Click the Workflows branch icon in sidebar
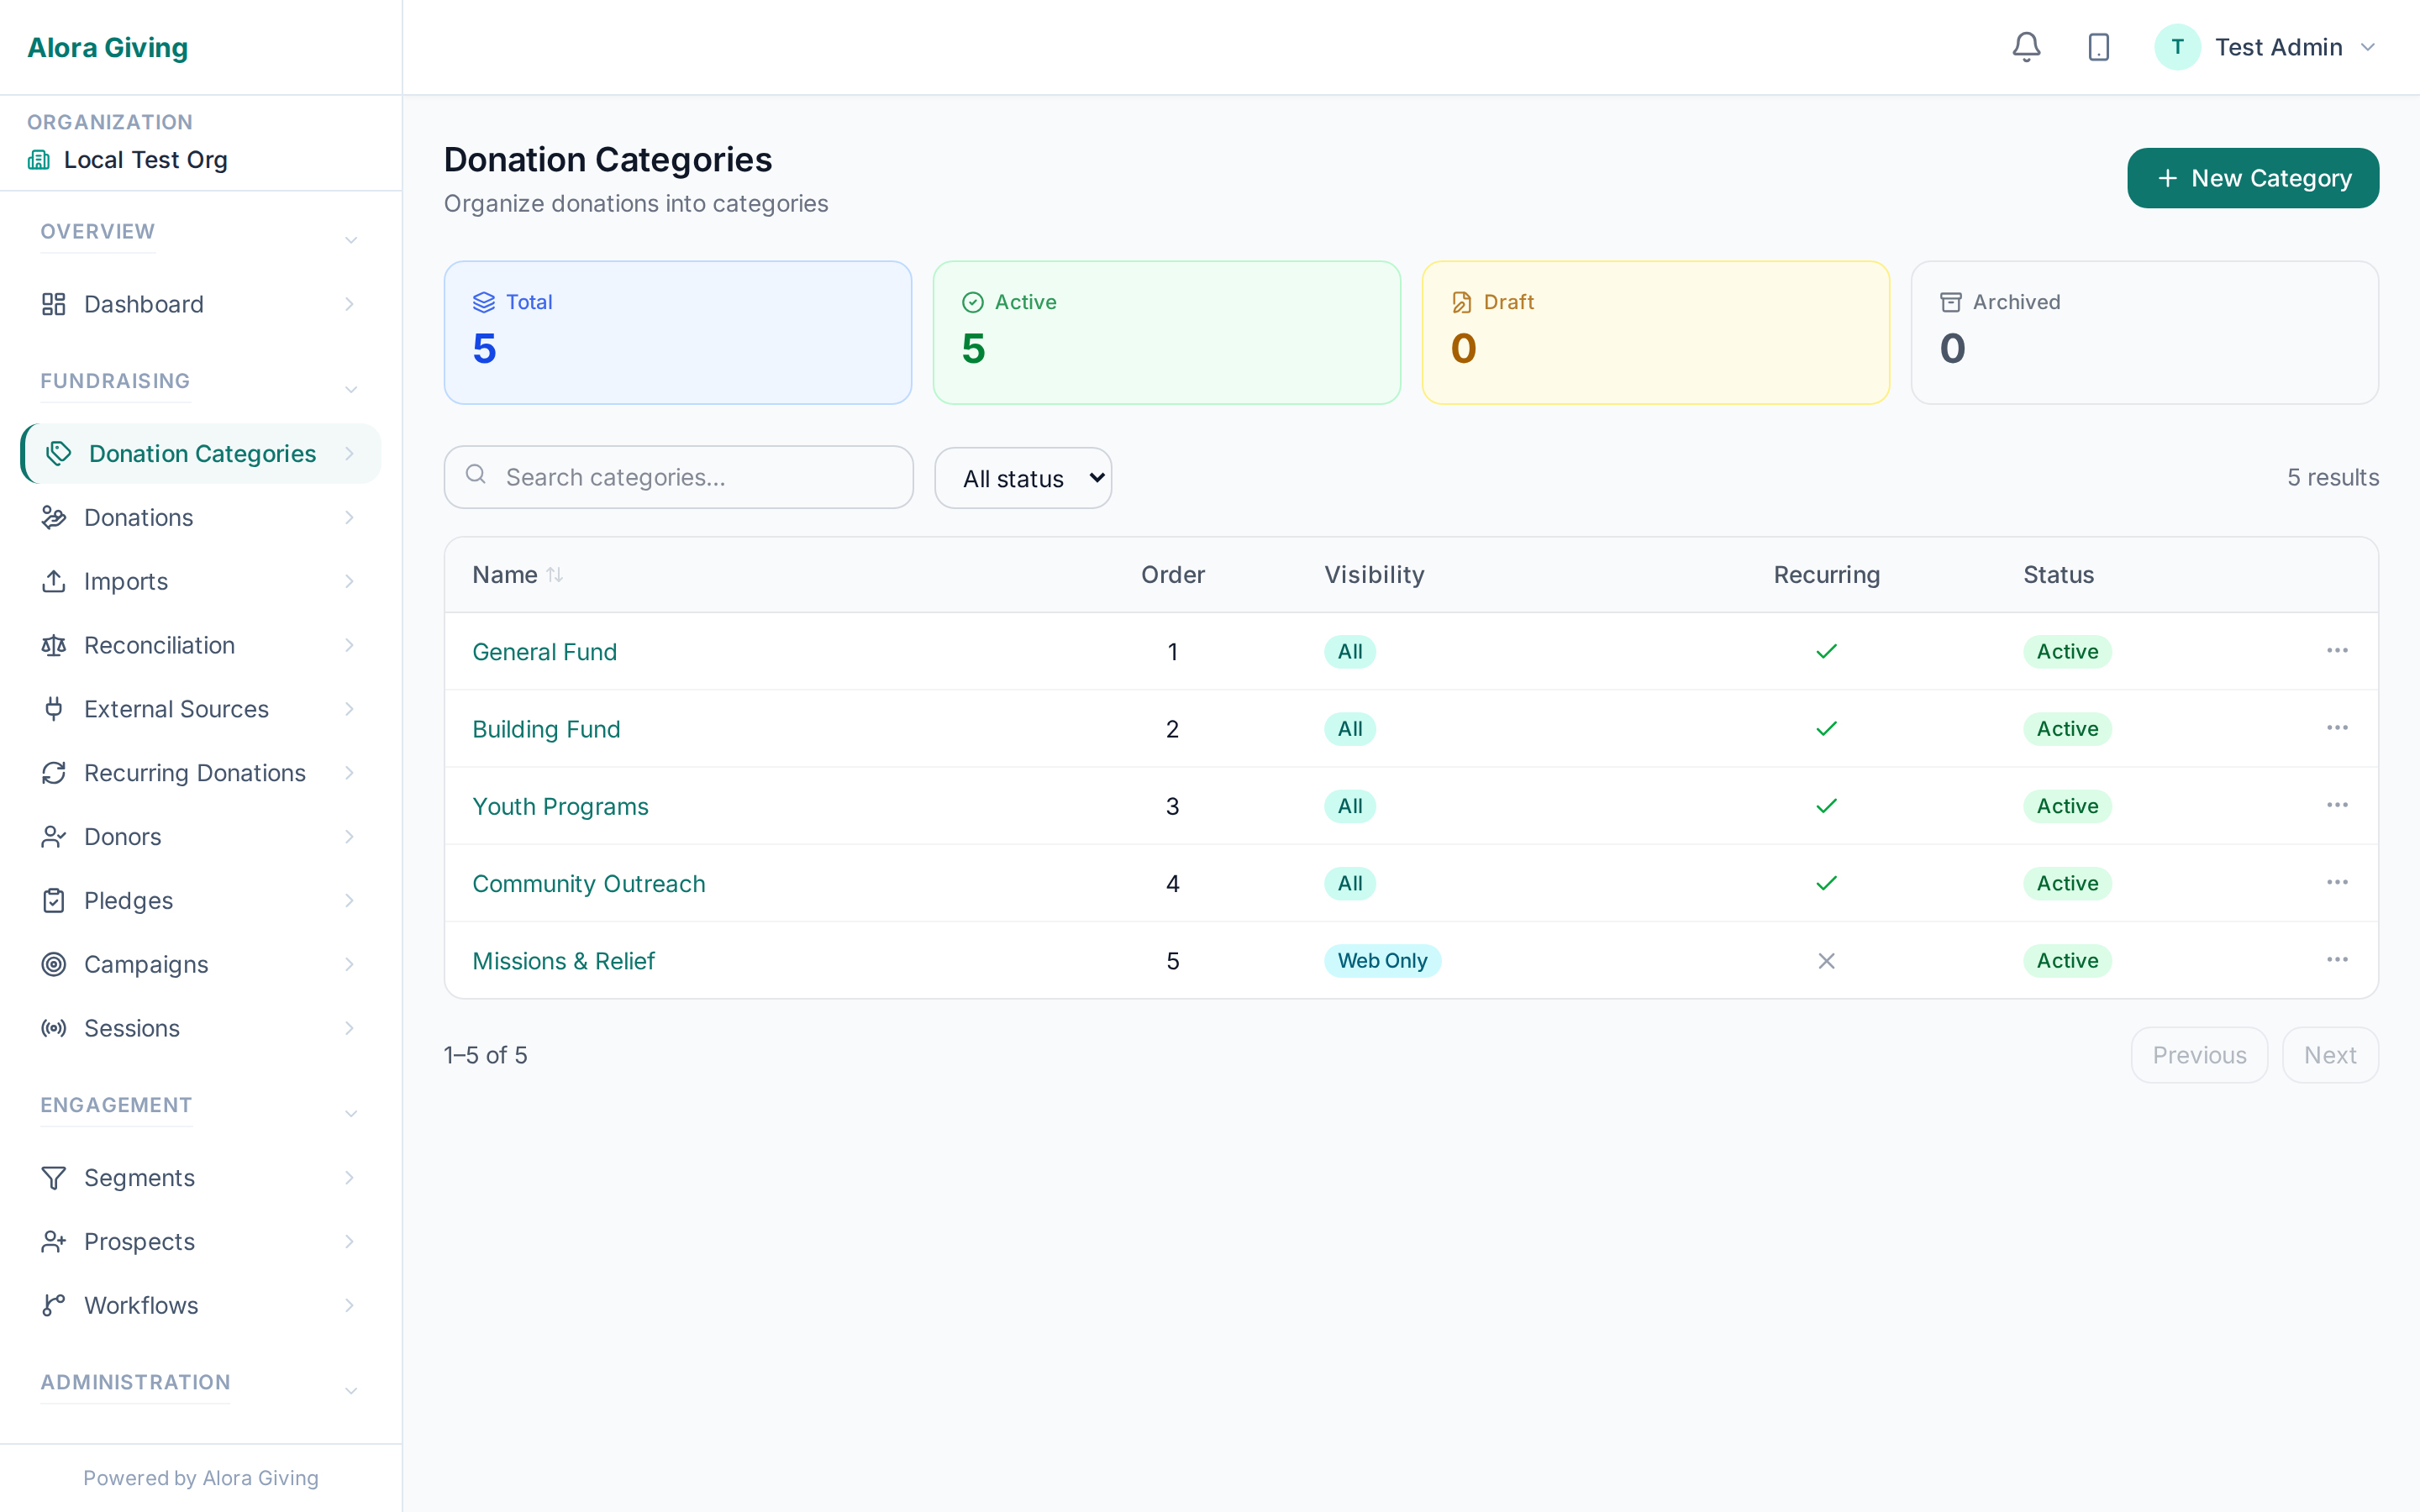 tap(54, 1305)
